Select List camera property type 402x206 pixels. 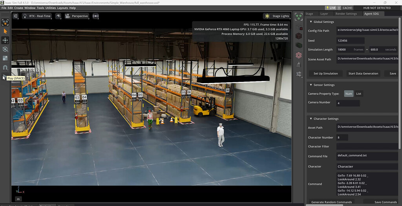358,94
